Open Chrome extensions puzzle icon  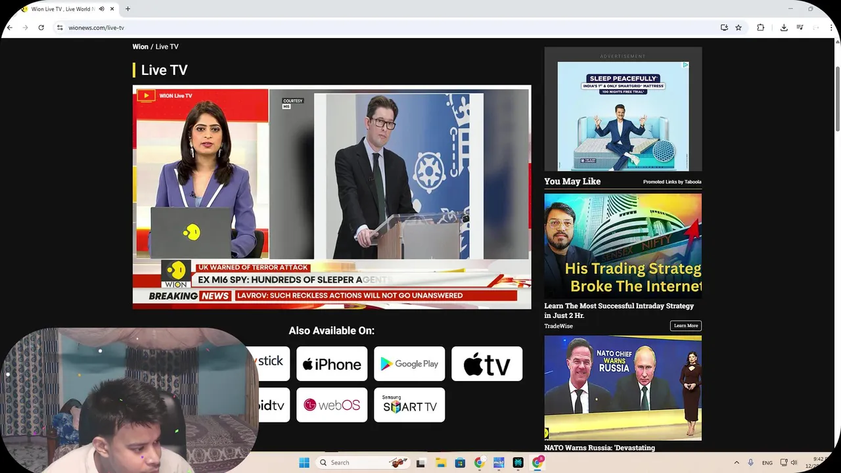(x=760, y=28)
